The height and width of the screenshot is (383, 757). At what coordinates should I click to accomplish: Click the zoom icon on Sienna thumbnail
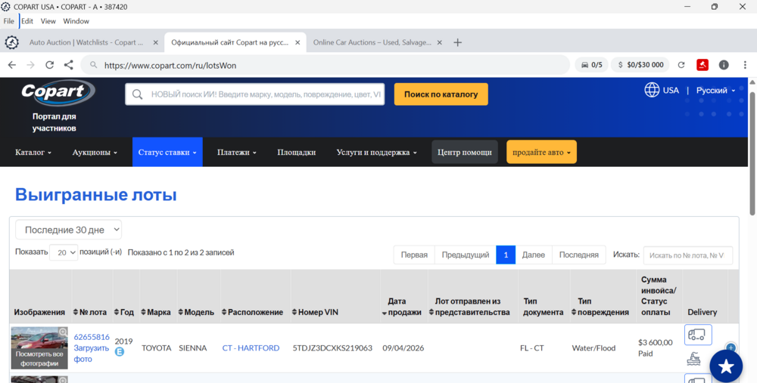point(63,332)
